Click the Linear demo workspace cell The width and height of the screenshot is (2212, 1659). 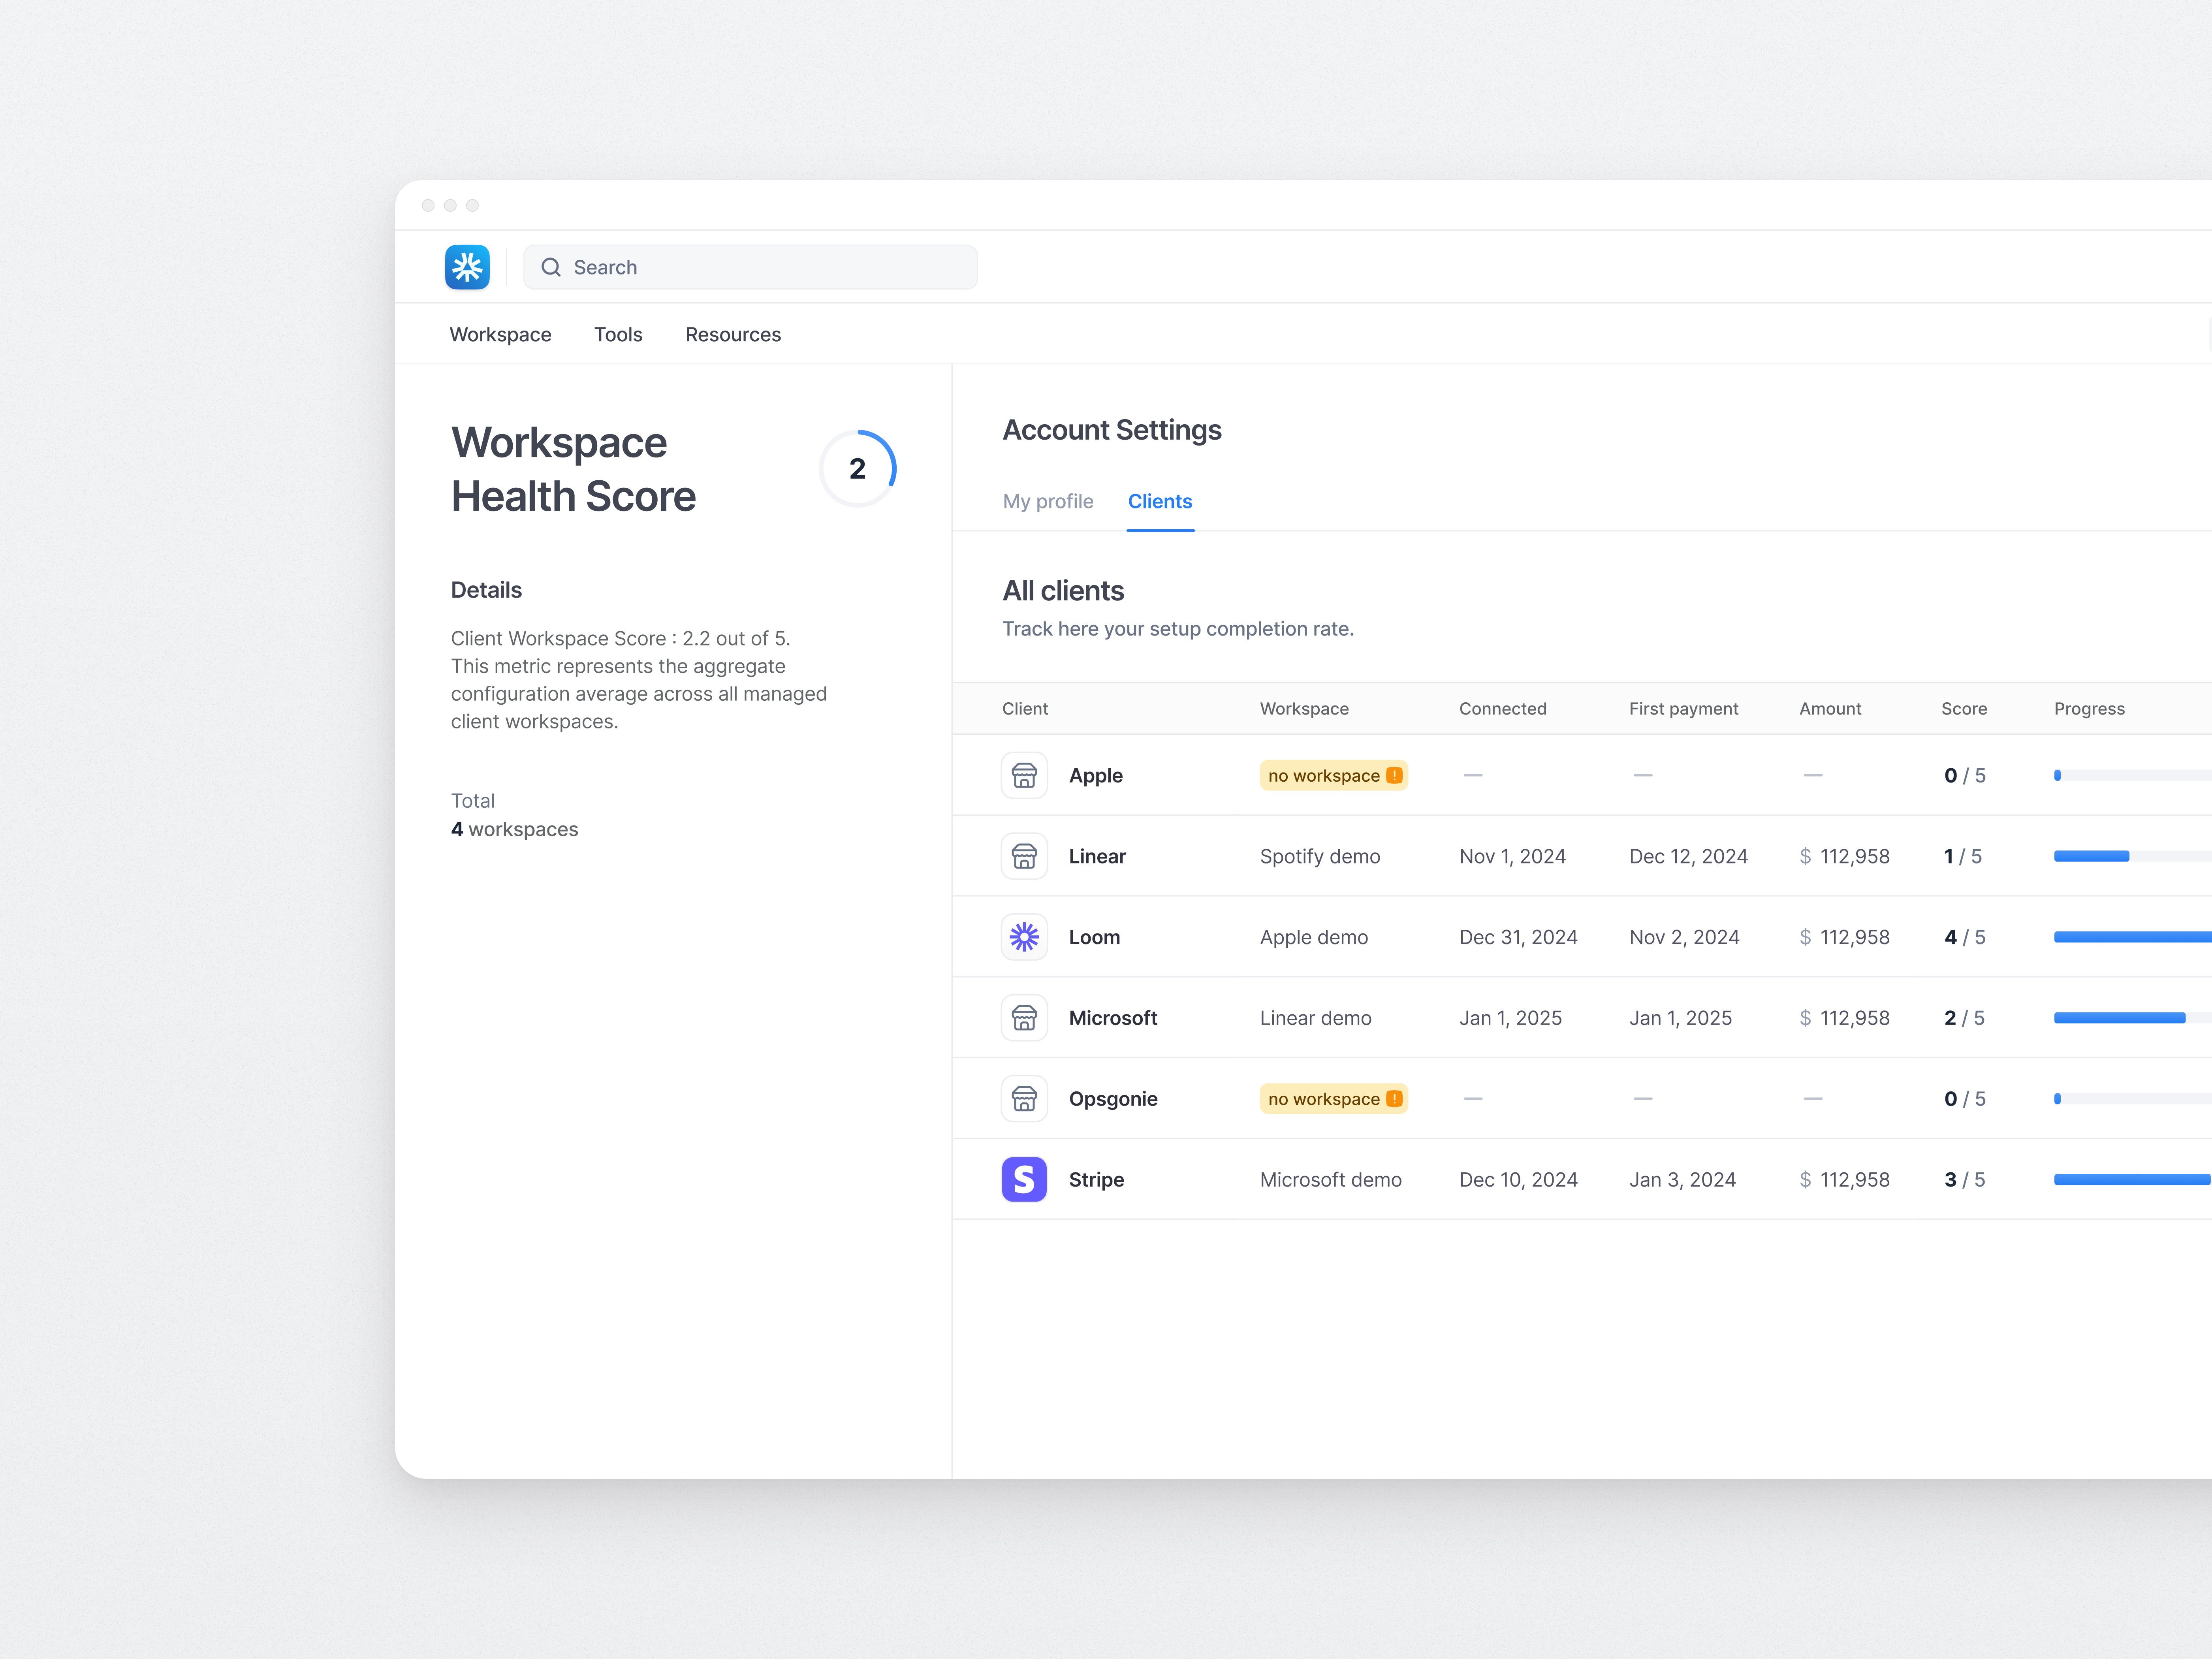point(1316,1018)
